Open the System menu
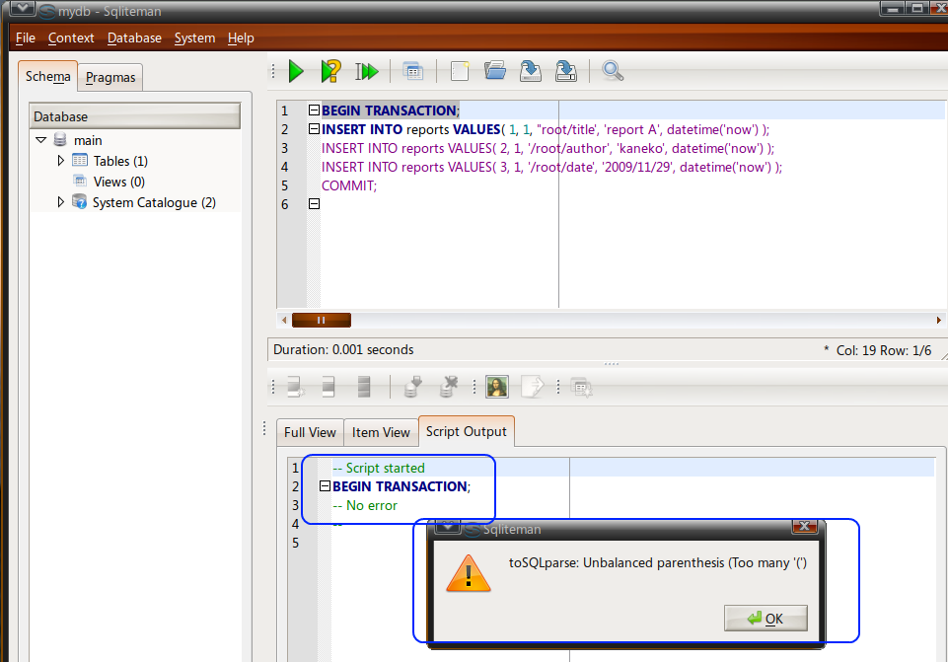The width and height of the screenshot is (948, 662). click(x=194, y=38)
